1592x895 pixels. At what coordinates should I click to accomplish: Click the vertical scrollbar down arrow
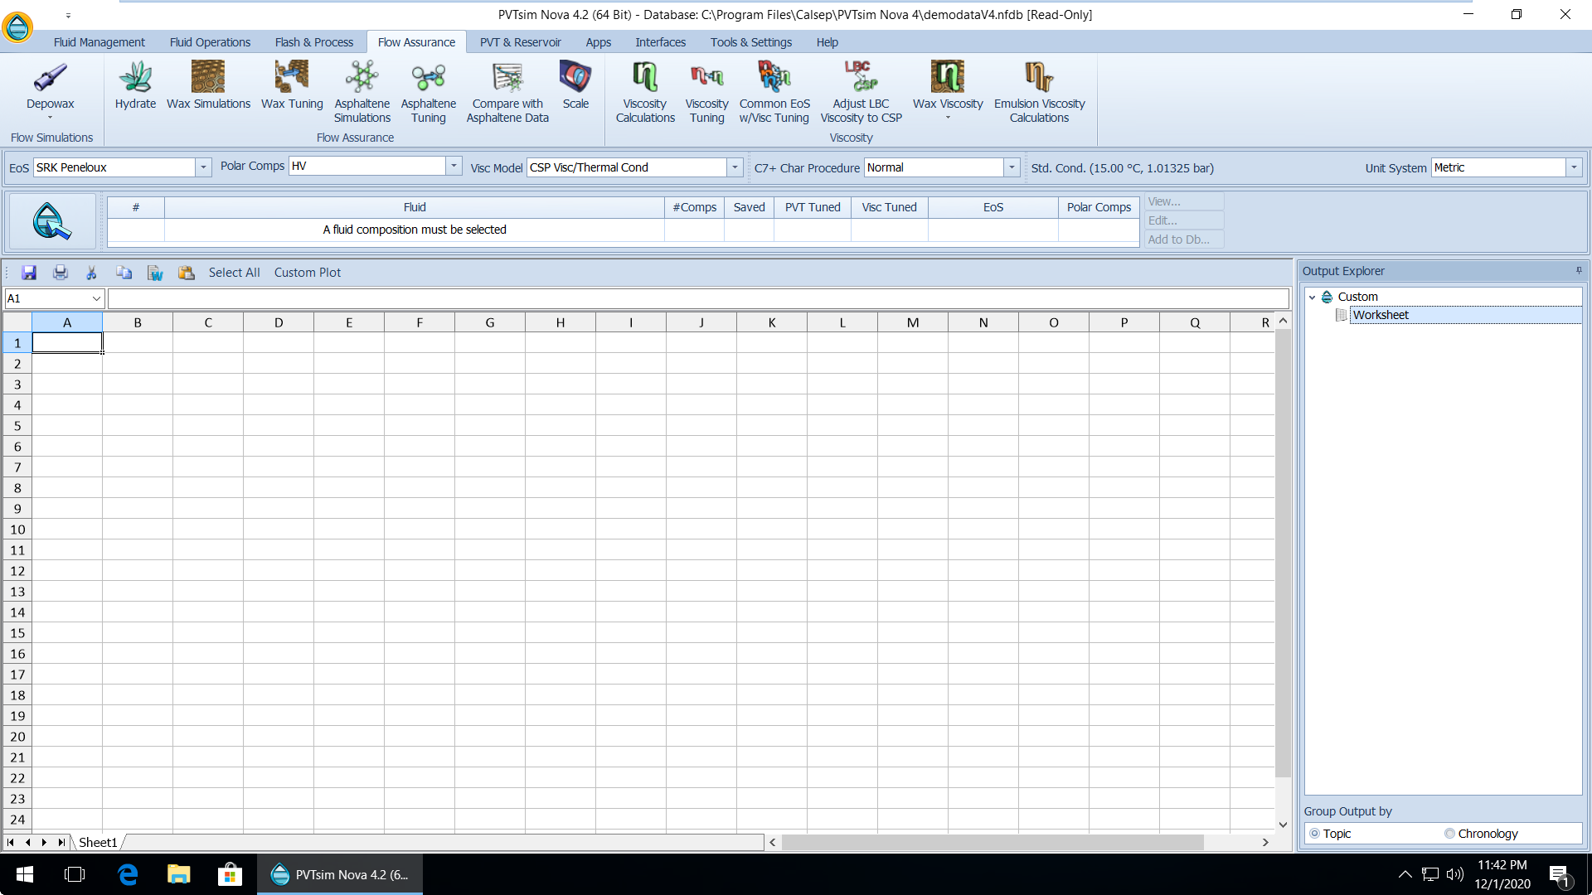coord(1283,825)
